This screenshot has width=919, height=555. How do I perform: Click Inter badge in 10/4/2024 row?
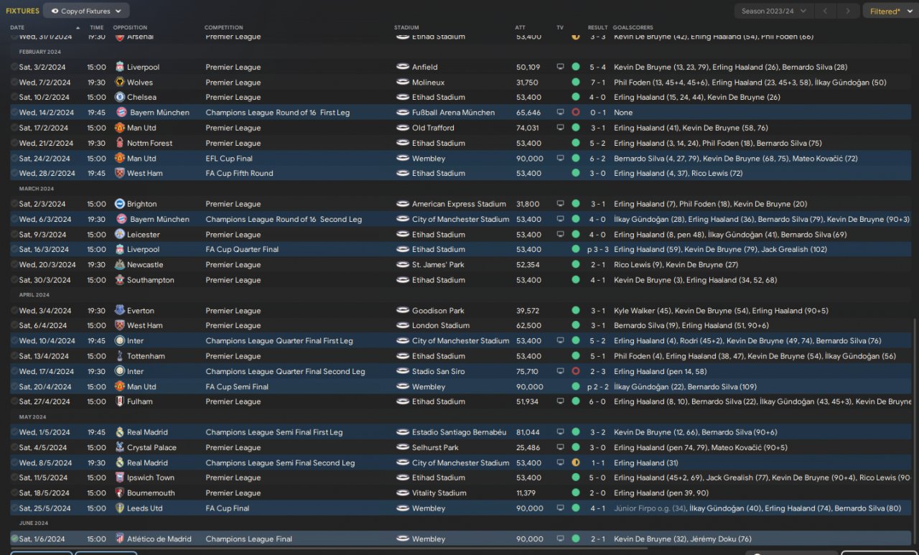pyautogui.click(x=120, y=341)
